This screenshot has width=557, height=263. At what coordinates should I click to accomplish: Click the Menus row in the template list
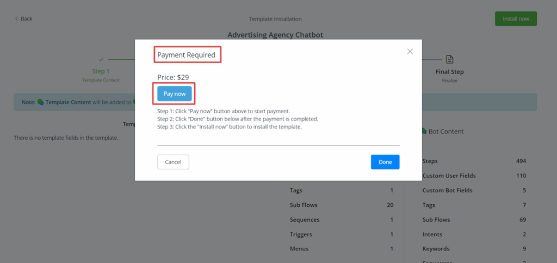coord(341,249)
